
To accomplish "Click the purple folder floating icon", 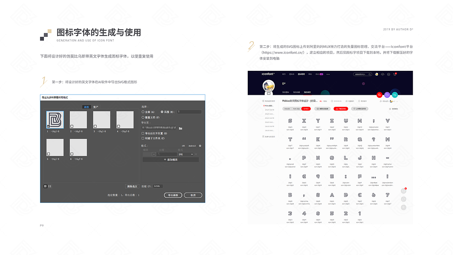I will 387,95.
